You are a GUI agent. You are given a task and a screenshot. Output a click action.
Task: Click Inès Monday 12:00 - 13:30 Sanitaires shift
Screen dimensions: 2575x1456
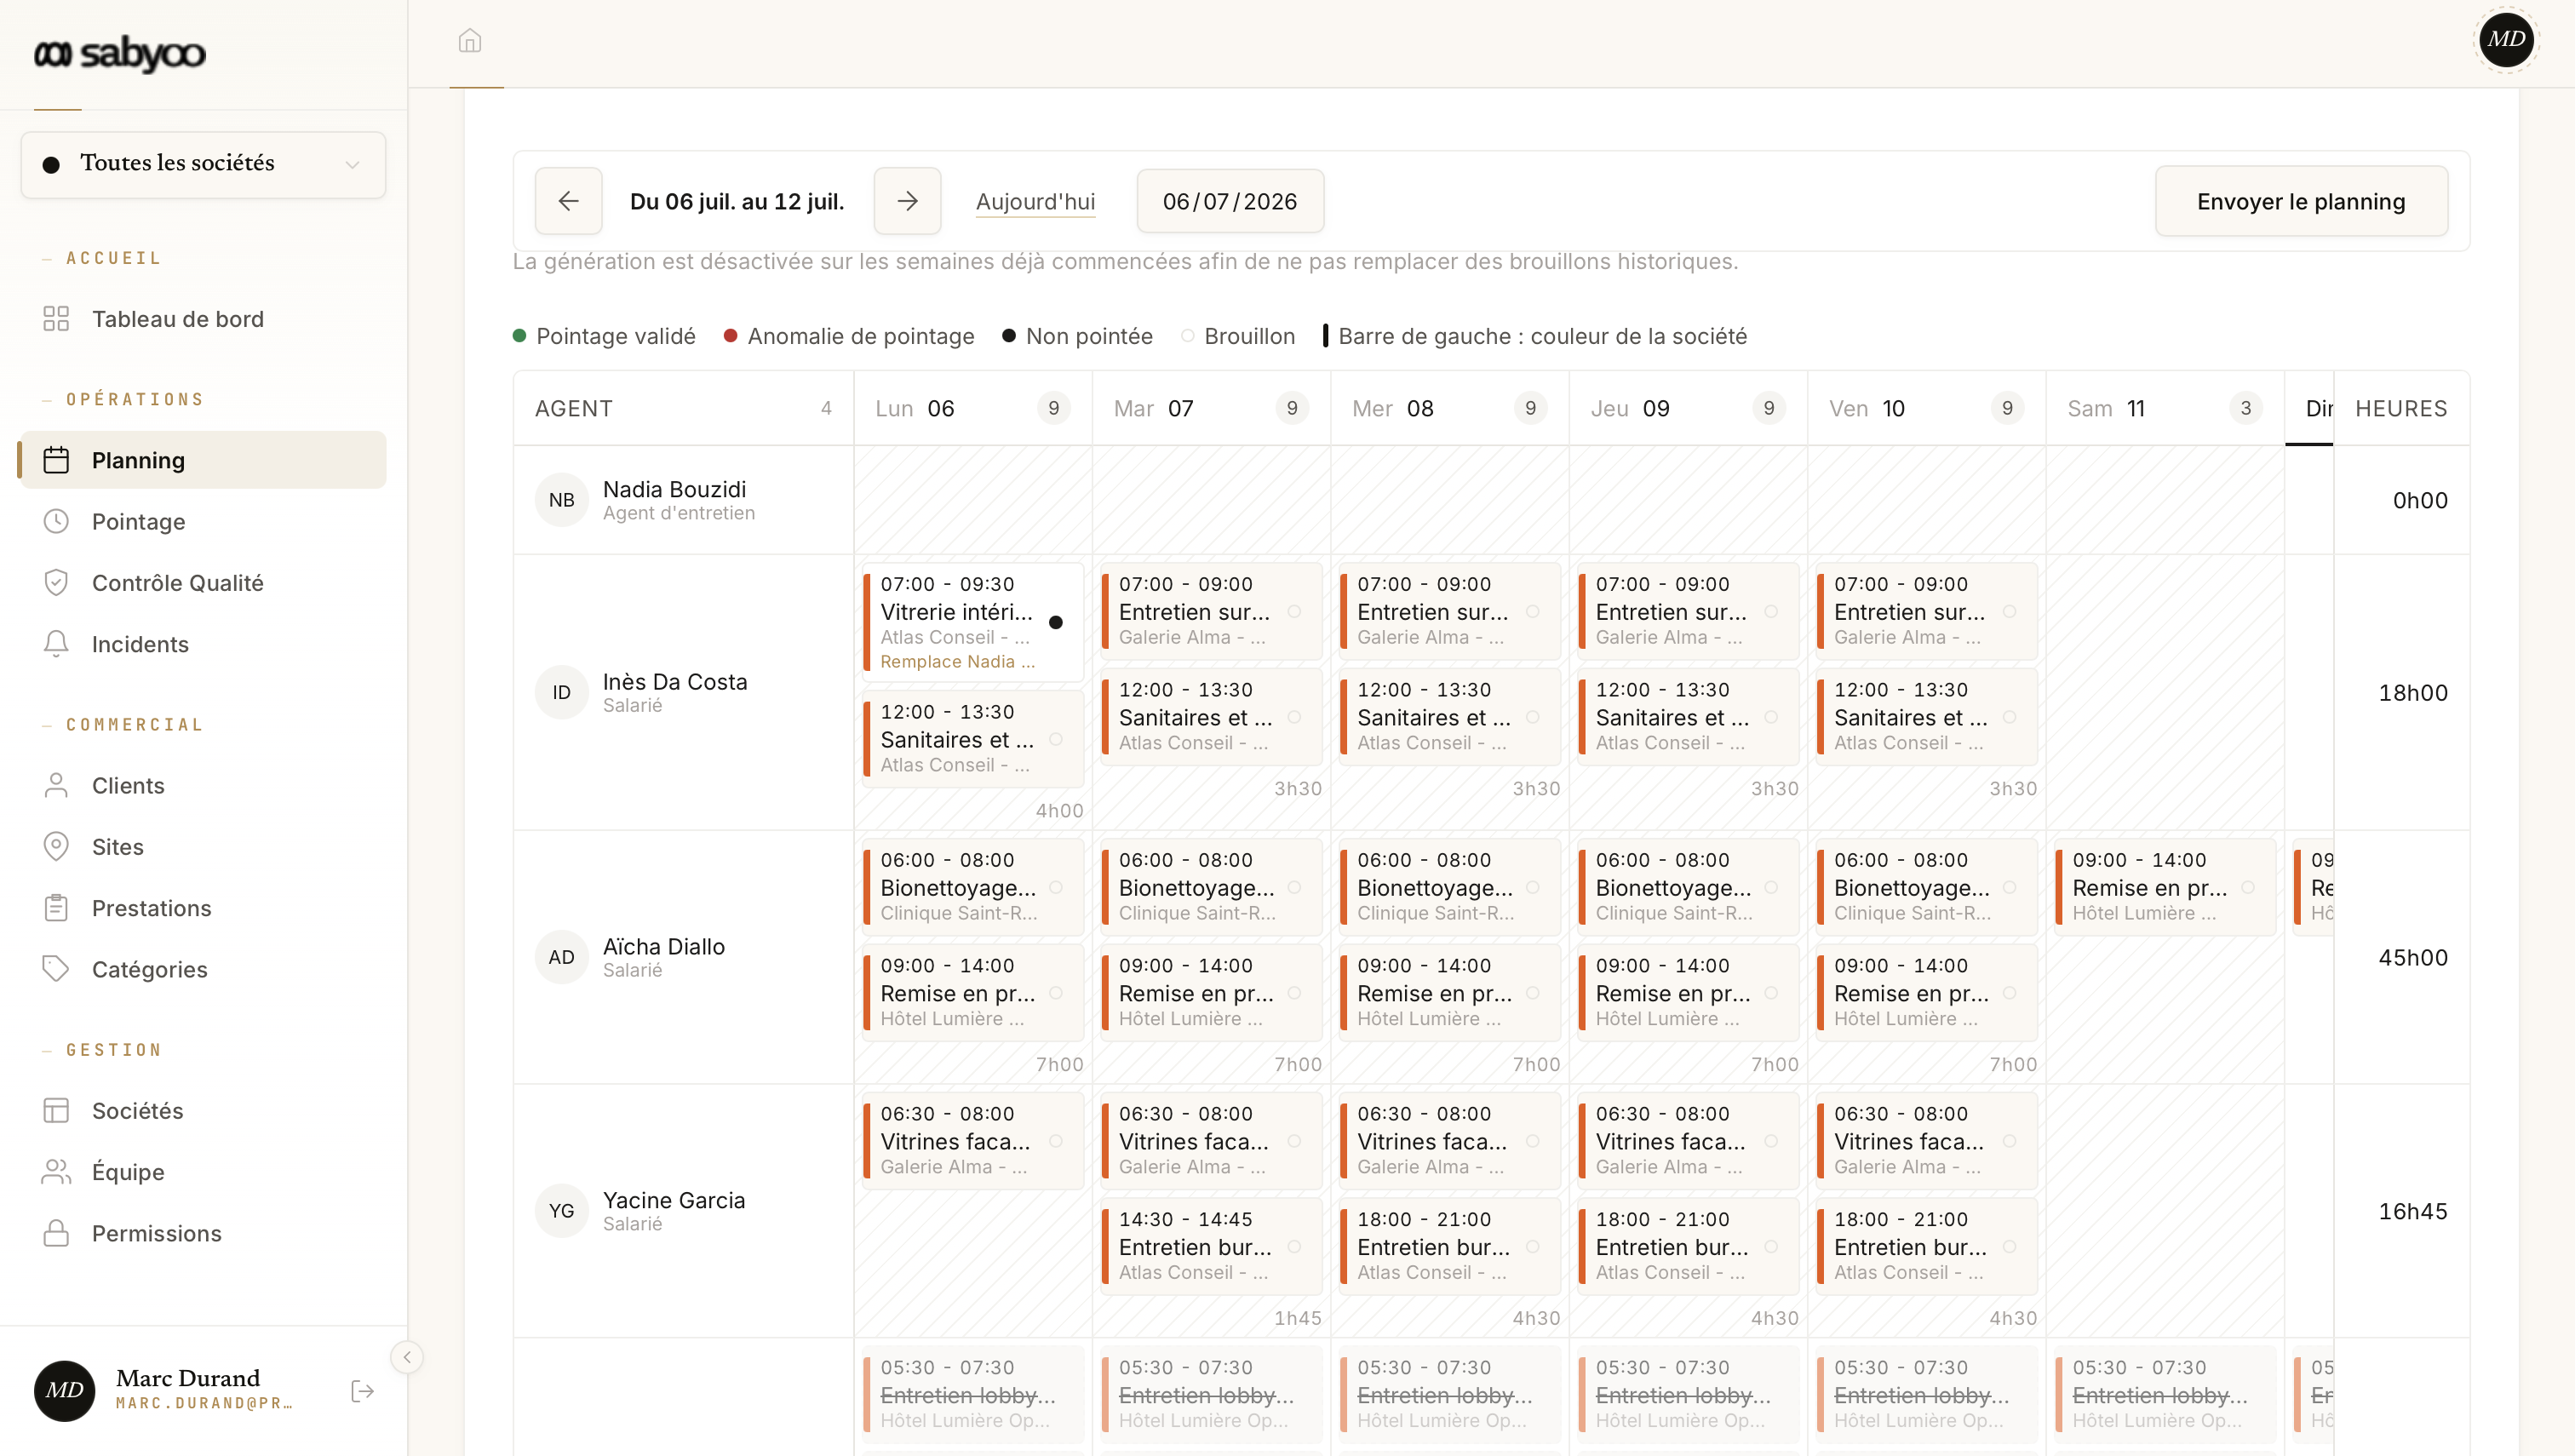[973, 738]
